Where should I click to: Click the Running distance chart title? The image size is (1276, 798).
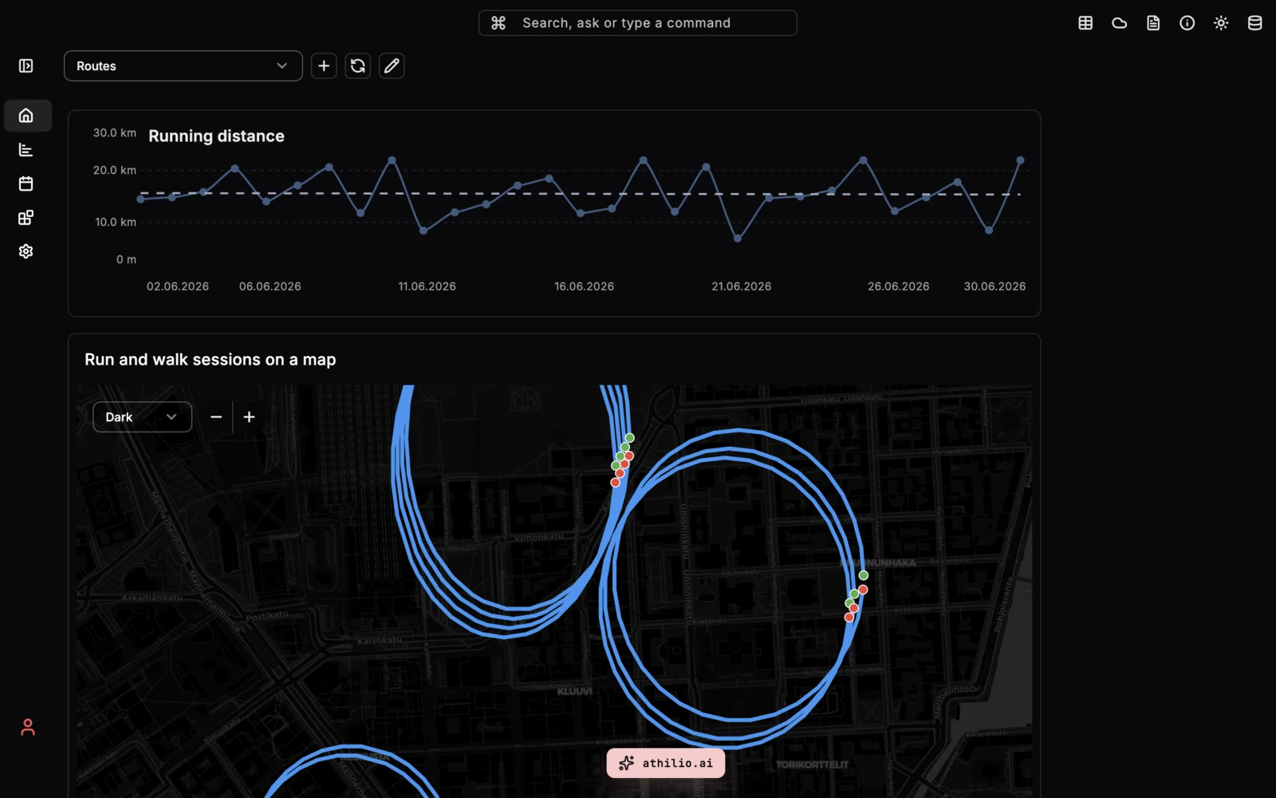tap(216, 136)
